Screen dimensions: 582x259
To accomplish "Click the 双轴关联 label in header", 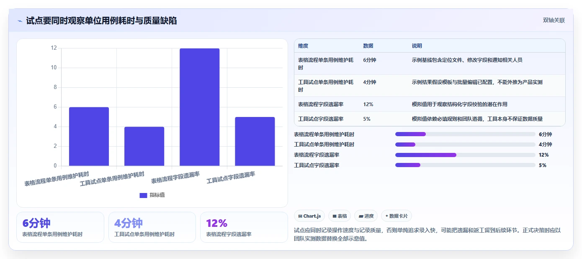I will coord(554,20).
